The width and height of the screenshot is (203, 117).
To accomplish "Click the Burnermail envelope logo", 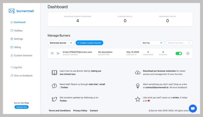I will coord(12,11).
